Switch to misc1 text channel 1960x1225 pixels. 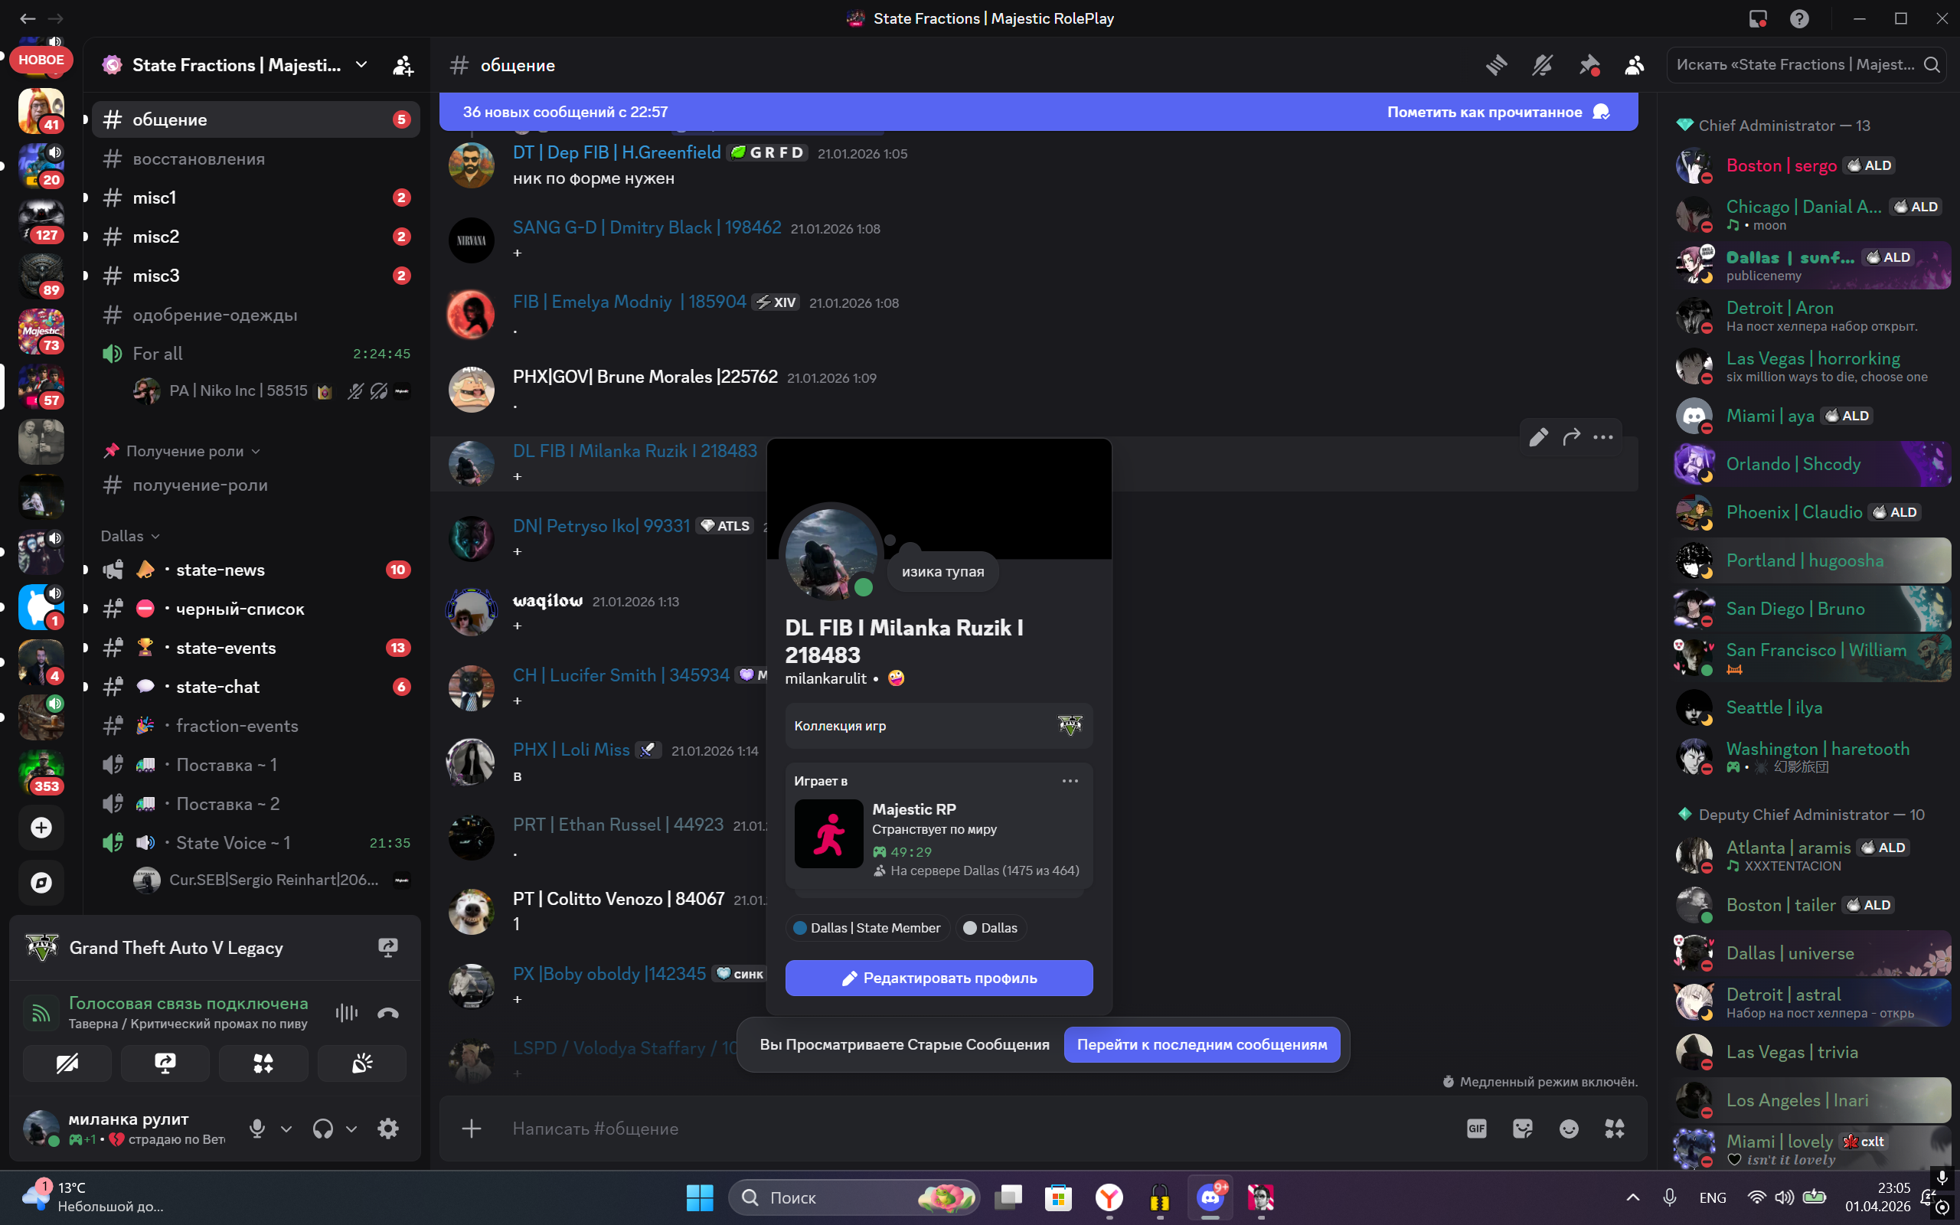click(x=155, y=198)
